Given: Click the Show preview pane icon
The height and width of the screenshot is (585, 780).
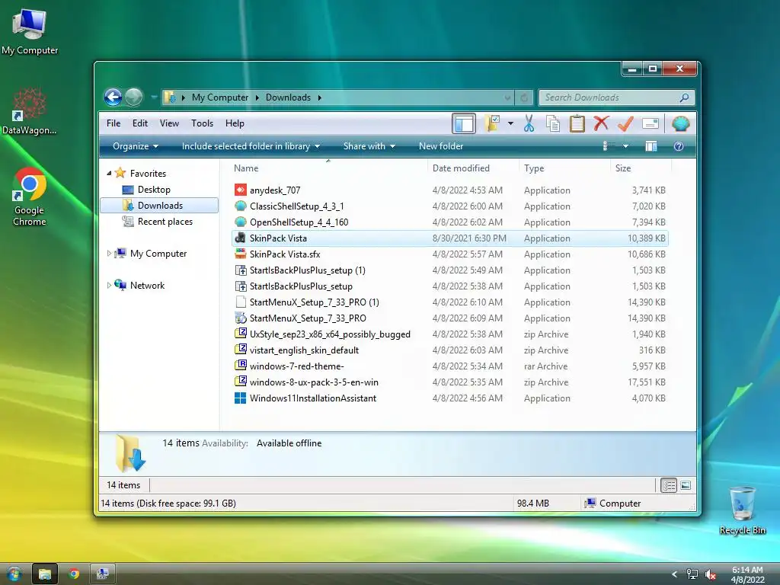Looking at the screenshot, I should click(651, 146).
